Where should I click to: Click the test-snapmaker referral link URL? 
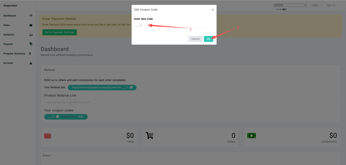click(x=100, y=87)
